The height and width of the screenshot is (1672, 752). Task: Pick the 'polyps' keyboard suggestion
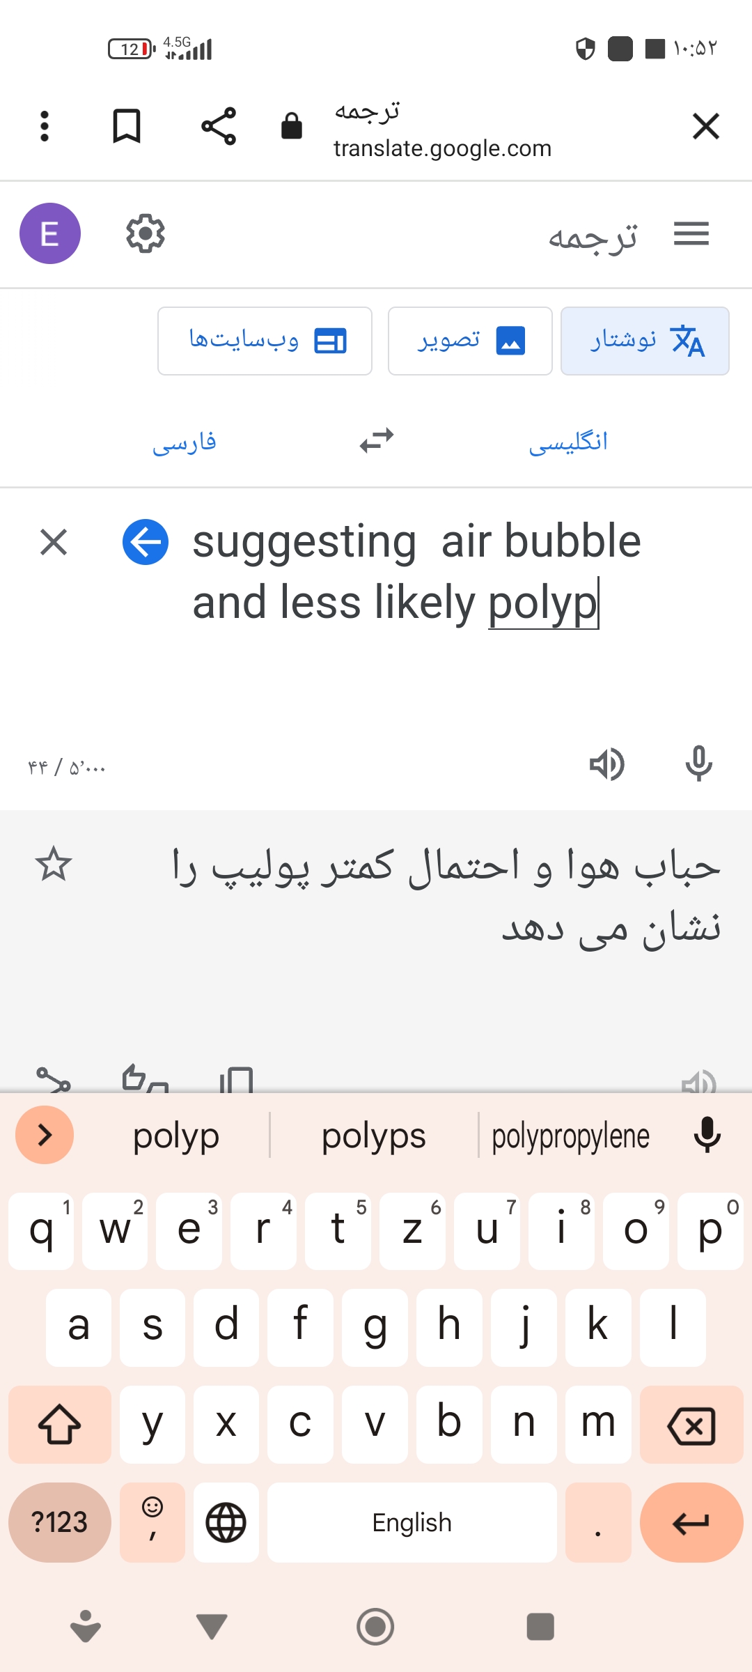(374, 1136)
